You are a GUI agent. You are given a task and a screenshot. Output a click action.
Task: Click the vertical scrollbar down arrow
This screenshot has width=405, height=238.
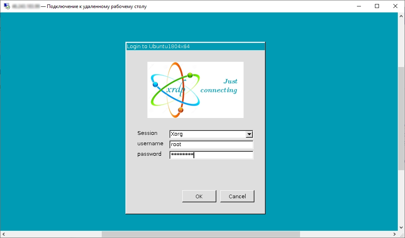tap(401, 227)
